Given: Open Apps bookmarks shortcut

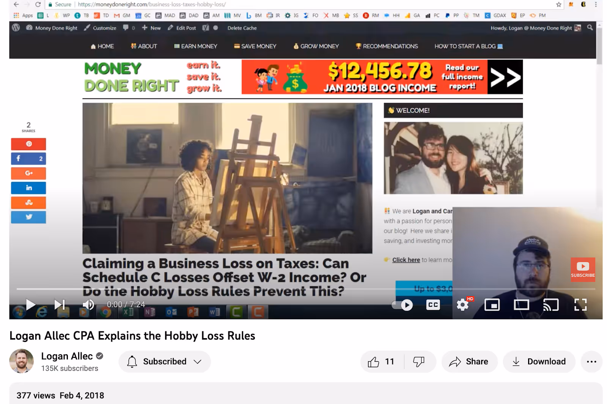Looking at the screenshot, I should [x=23, y=16].
